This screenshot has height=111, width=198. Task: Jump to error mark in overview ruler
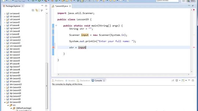click(x=194, y=47)
